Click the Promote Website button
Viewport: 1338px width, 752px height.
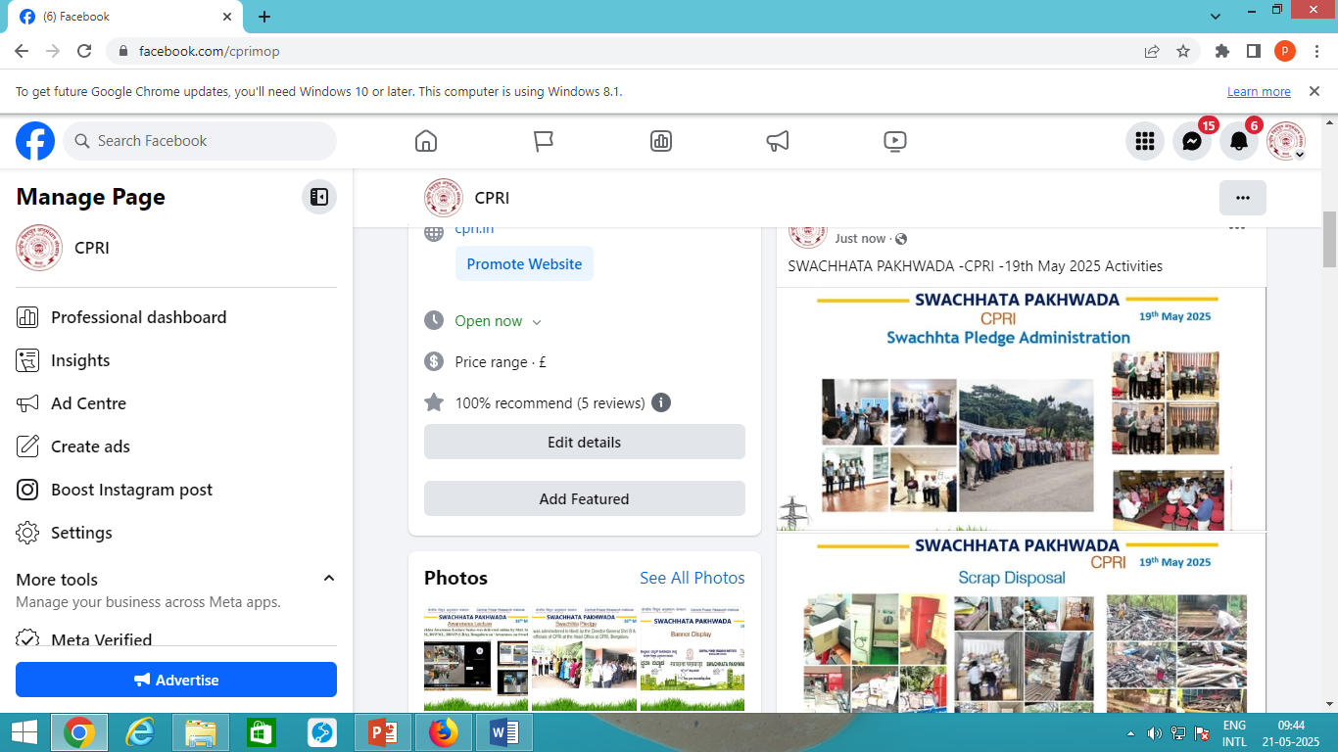point(524,264)
